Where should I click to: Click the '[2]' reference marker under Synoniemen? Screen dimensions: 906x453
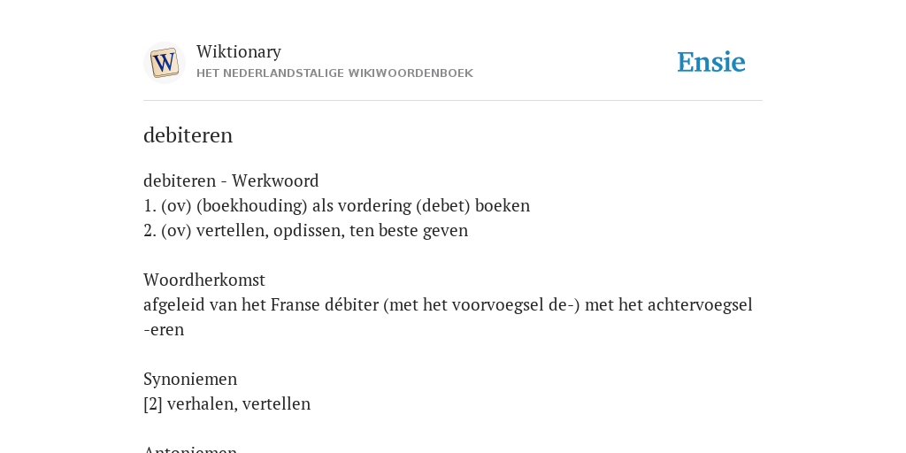click(152, 403)
